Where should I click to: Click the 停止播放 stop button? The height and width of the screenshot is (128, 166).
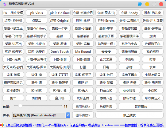pos(129,115)
